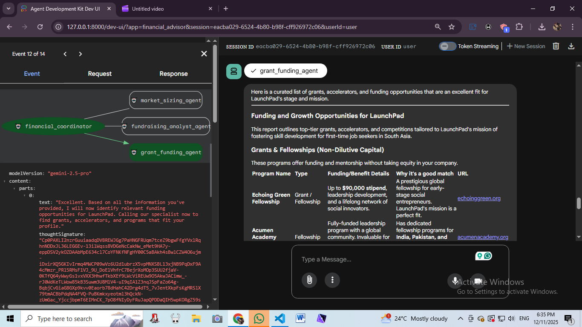582x327 pixels.
Task: Close the event details panel
Action: 204,54
